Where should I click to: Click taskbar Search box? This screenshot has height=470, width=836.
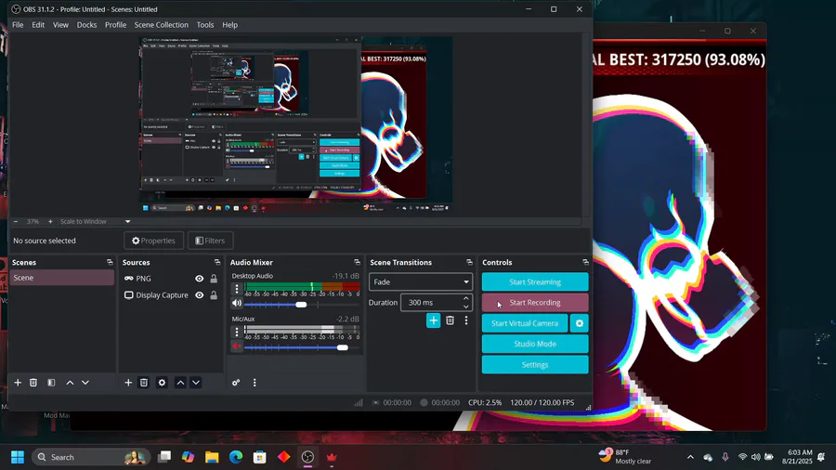(x=91, y=457)
